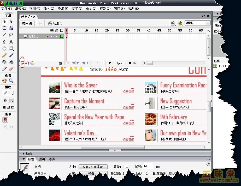Select the Pen tool in the toolbox
Image resolution: width=241 pixels, height=186 pixels.
tap(4, 42)
